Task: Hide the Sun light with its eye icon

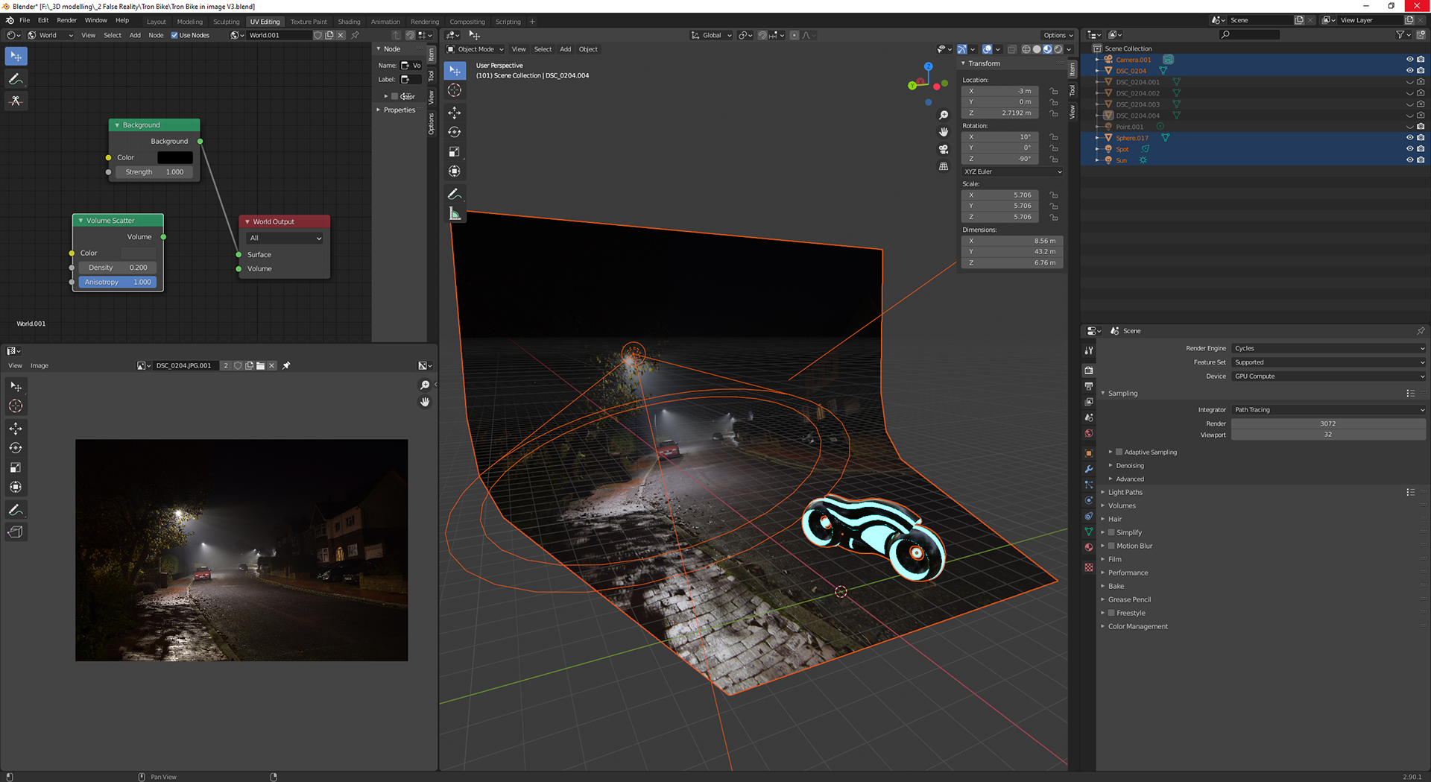Action: (1409, 160)
